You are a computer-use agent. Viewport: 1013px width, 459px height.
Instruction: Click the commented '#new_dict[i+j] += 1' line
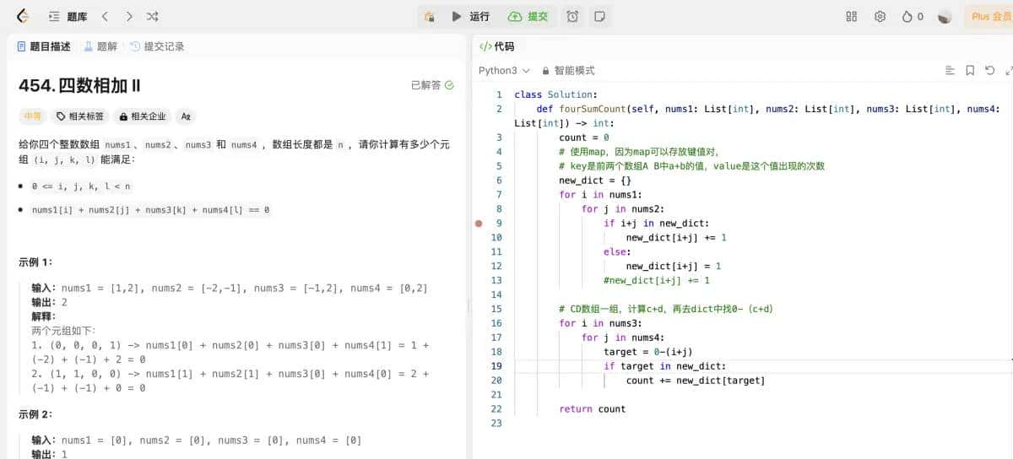(x=657, y=281)
